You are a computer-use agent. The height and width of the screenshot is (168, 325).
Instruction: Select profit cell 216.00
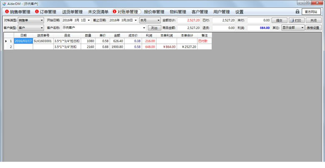[x=149, y=41]
